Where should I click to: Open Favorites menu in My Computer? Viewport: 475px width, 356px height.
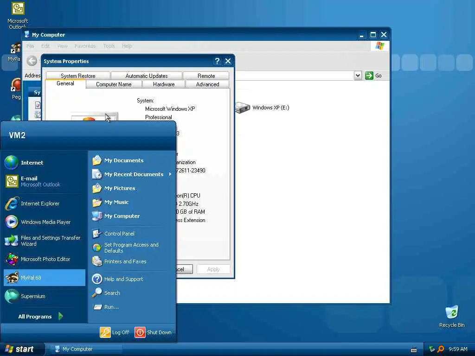[85, 46]
